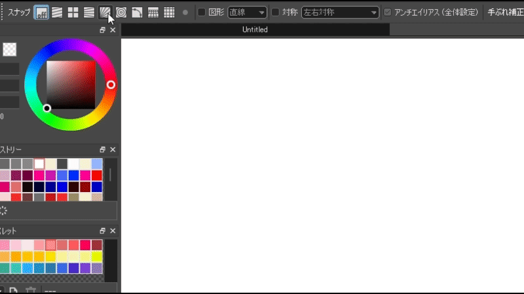
Task: Undock the color history panel
Action: pos(103,150)
